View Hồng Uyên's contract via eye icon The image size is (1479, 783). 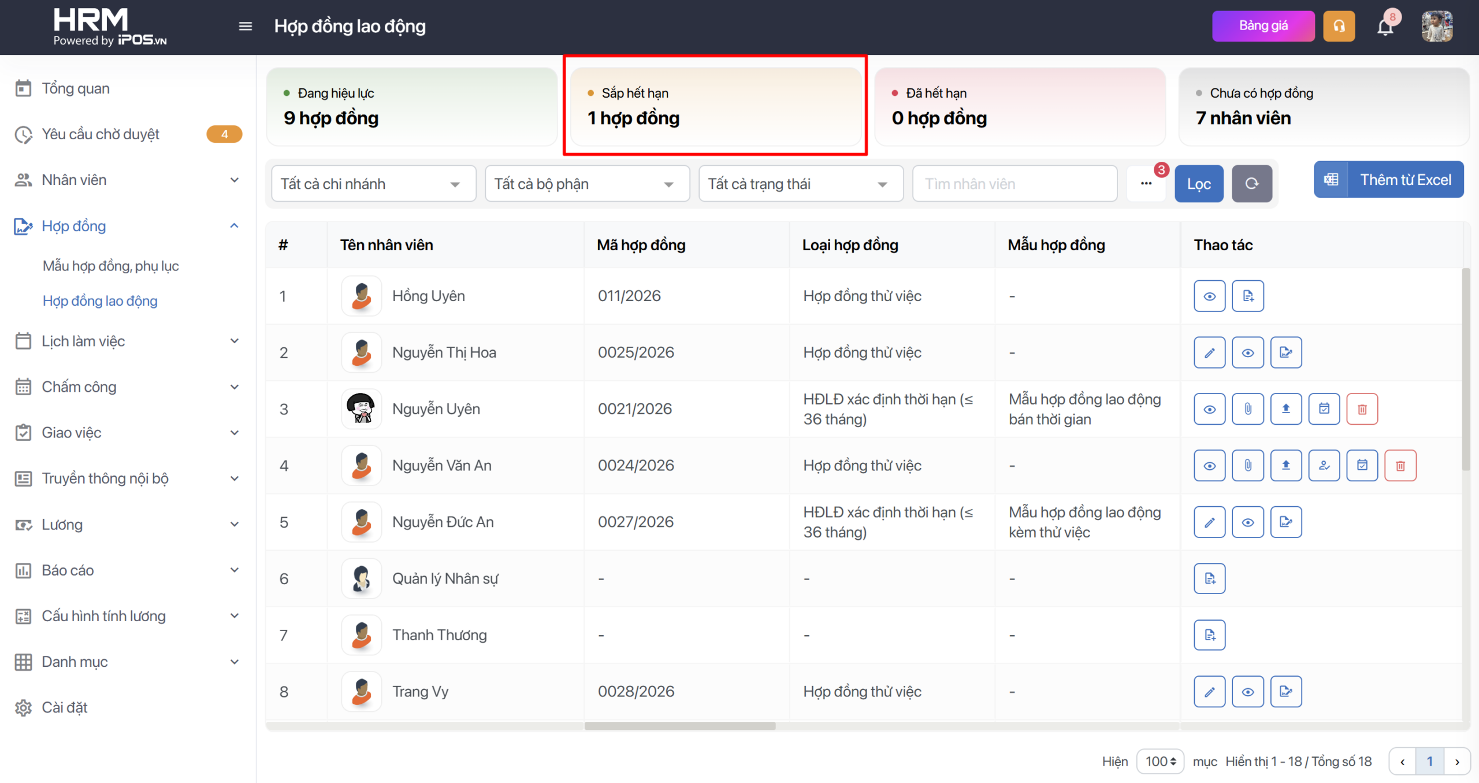coord(1209,296)
